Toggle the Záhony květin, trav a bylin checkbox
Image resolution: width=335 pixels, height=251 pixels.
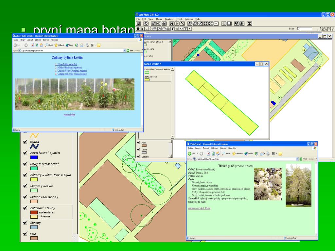click(25, 175)
